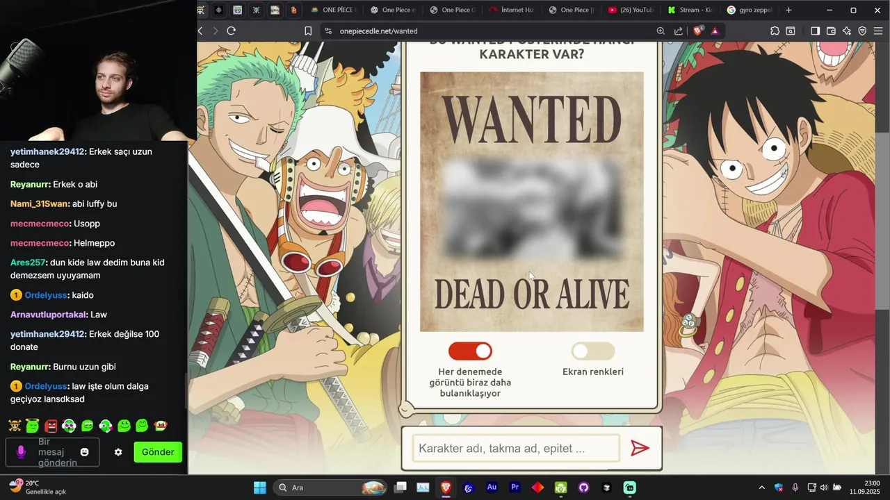Select the last red-hat emote in row

[160, 426]
